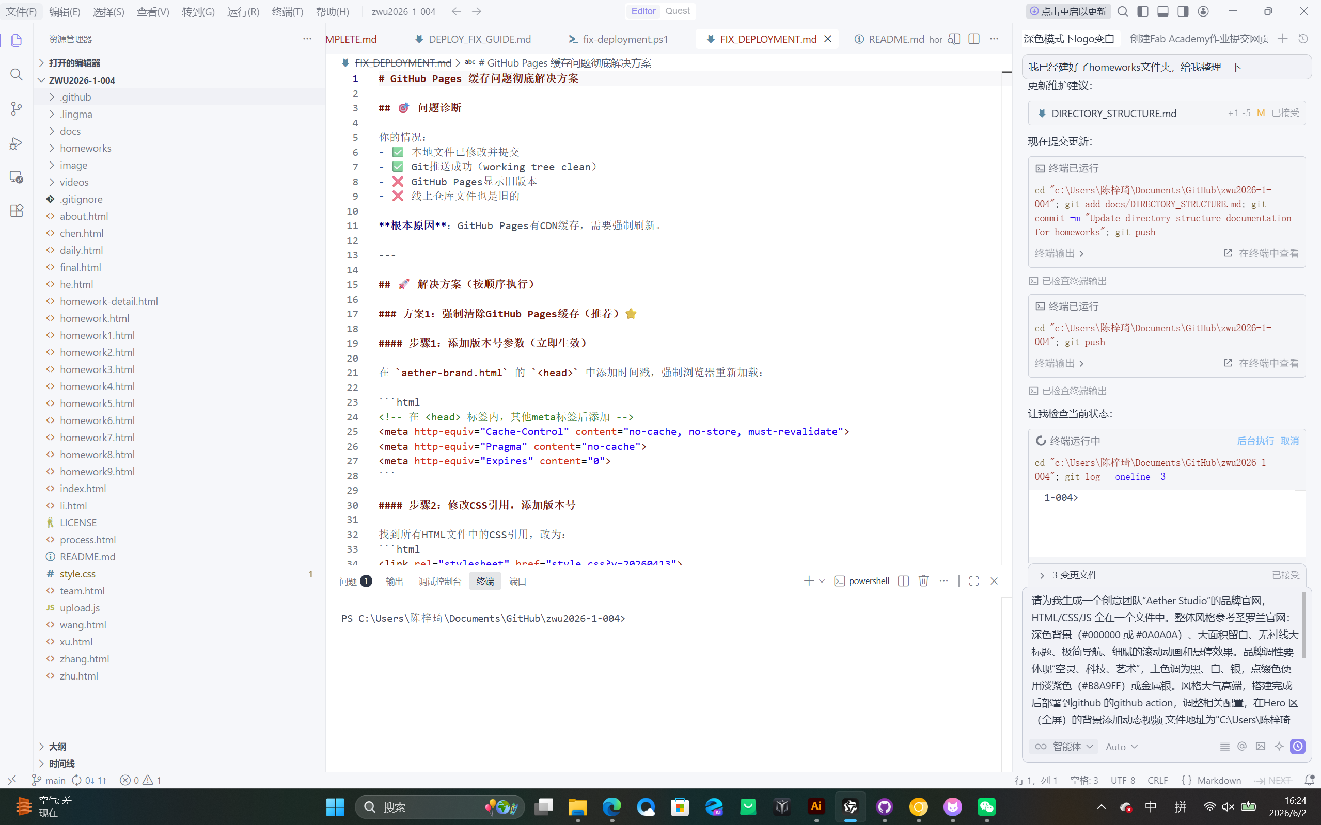Open Source Control view in activity bar
The image size is (1321, 825).
tap(17, 108)
